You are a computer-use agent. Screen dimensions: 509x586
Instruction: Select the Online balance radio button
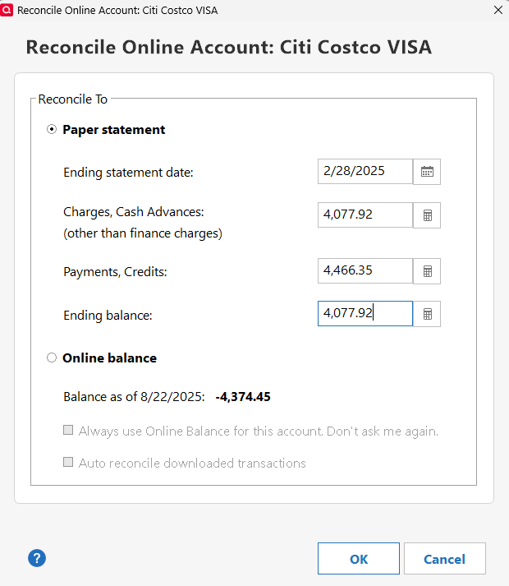(x=52, y=358)
